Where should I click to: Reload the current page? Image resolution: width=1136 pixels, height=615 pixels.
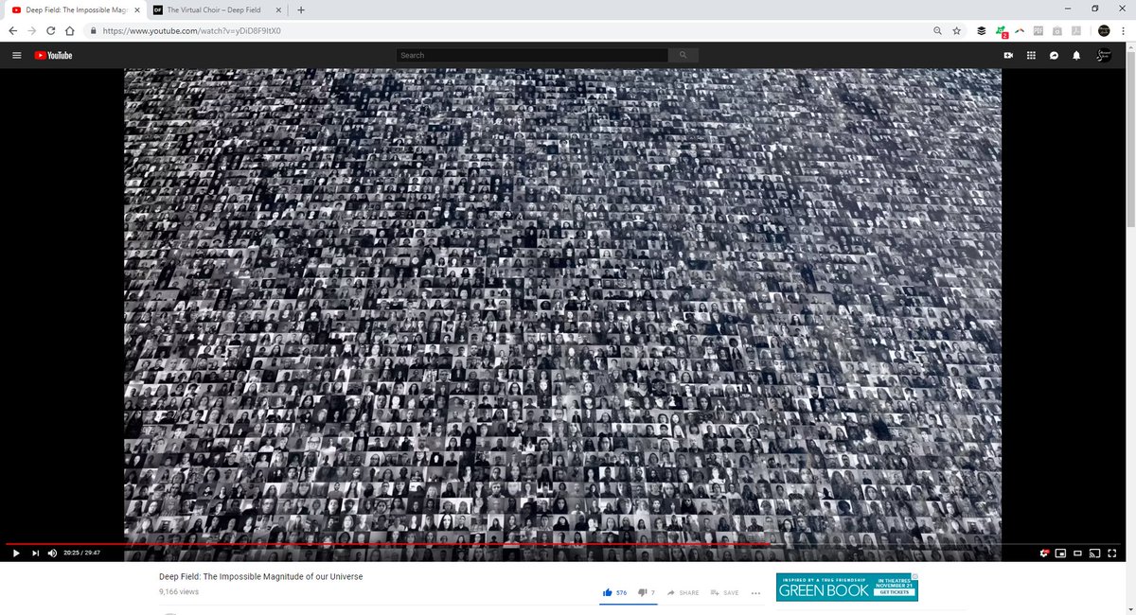coord(51,30)
